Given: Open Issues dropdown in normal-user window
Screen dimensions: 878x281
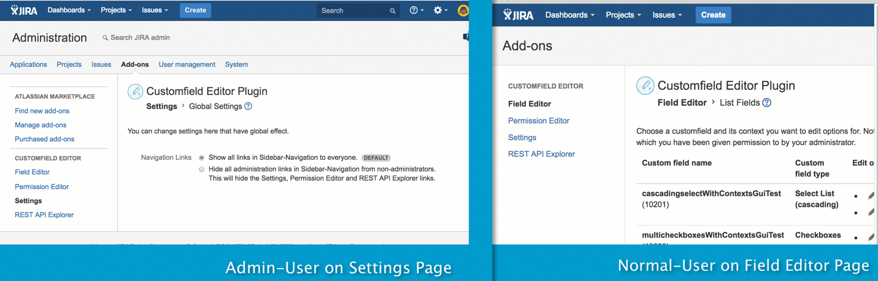Looking at the screenshot, I should pos(668,15).
